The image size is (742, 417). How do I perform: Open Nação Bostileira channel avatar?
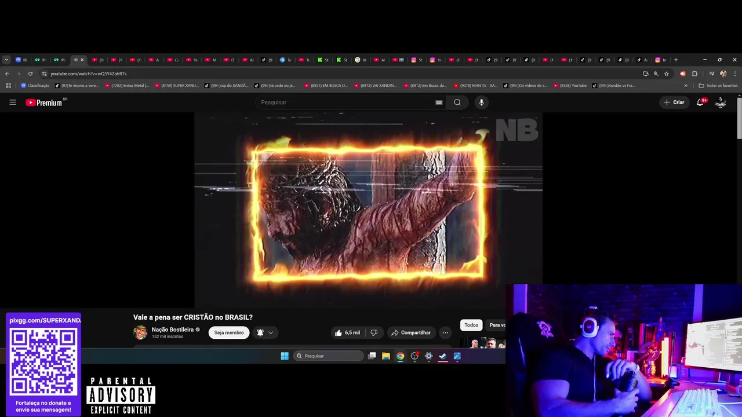pyautogui.click(x=140, y=332)
